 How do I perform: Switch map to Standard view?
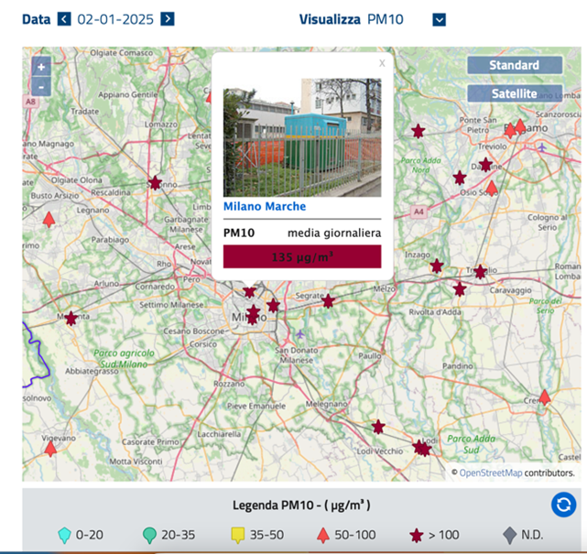pos(515,65)
